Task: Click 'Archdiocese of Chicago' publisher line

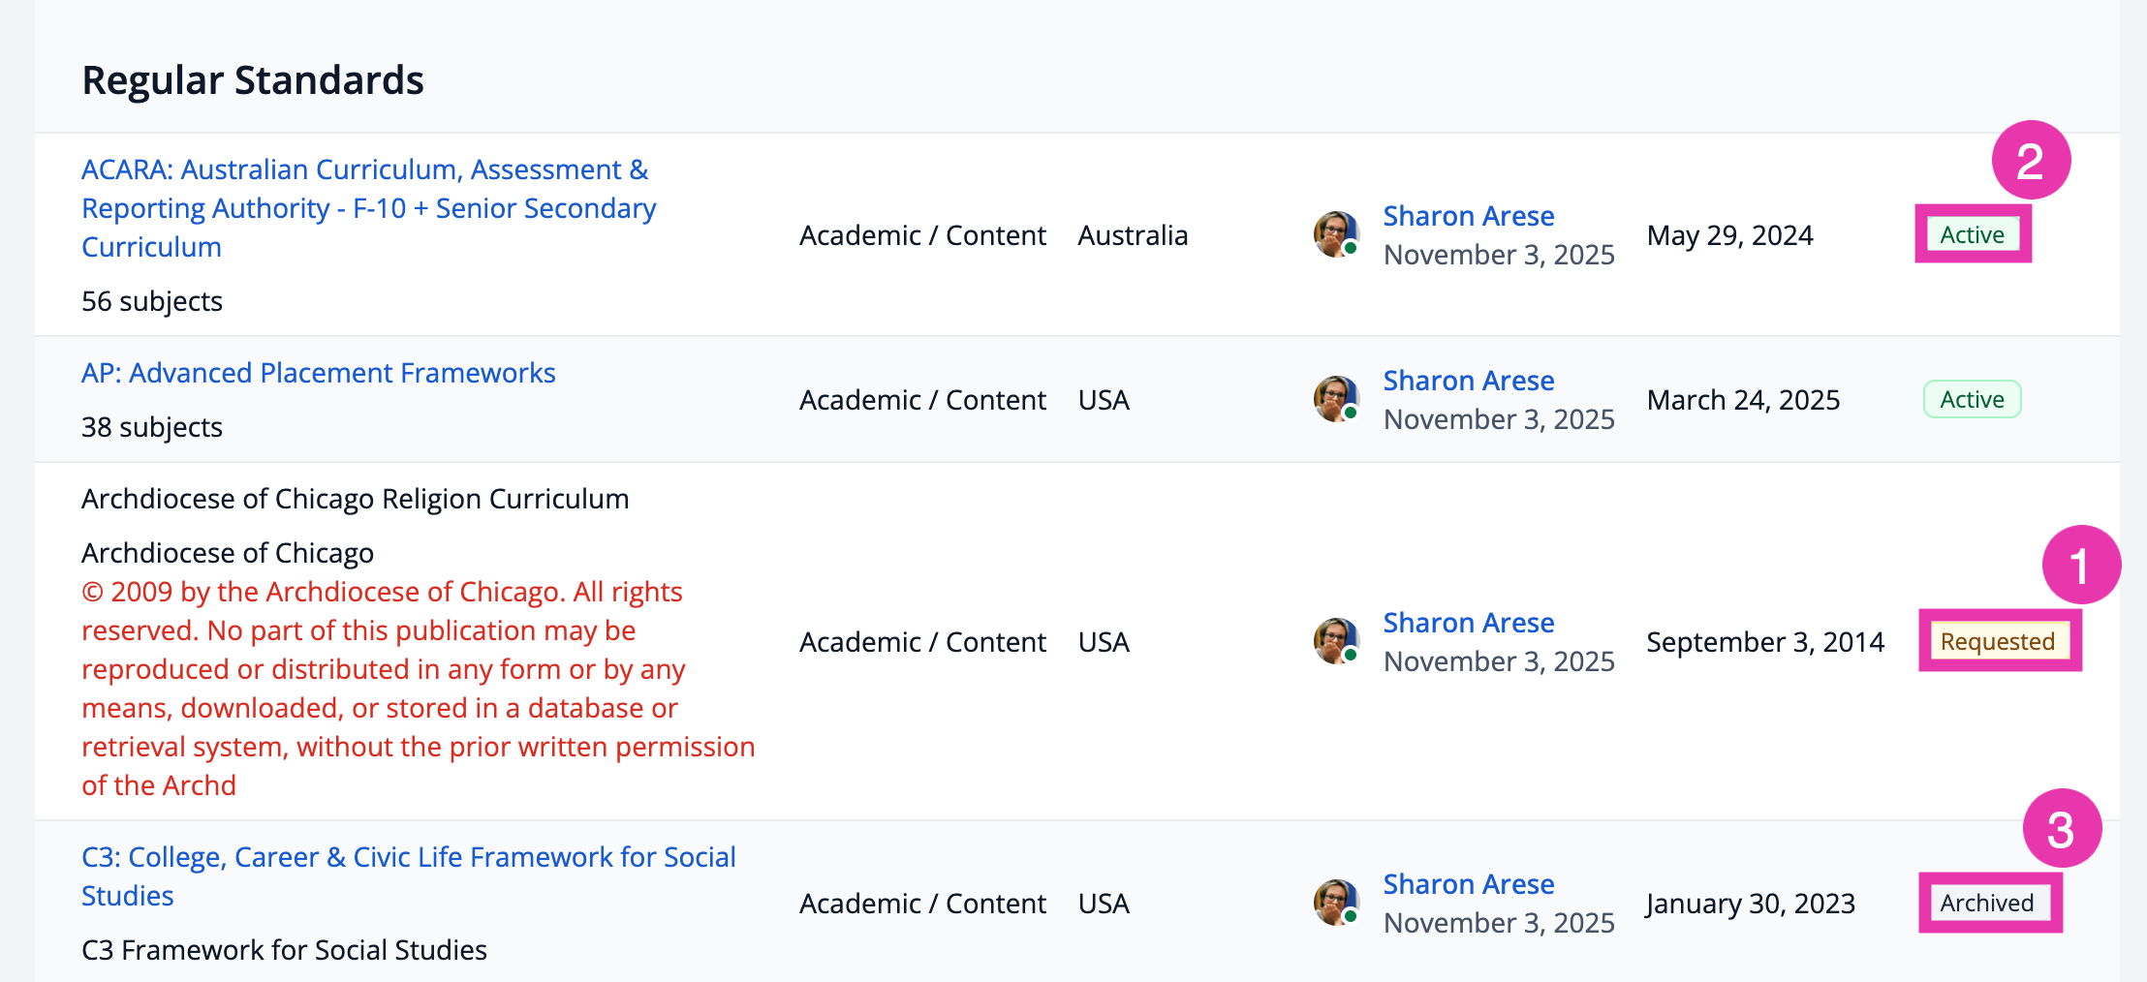Action: [228, 553]
